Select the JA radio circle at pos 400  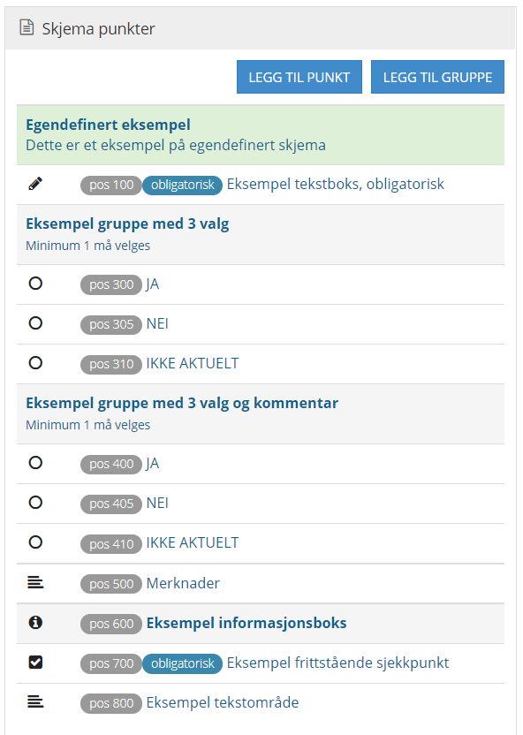[x=35, y=463]
